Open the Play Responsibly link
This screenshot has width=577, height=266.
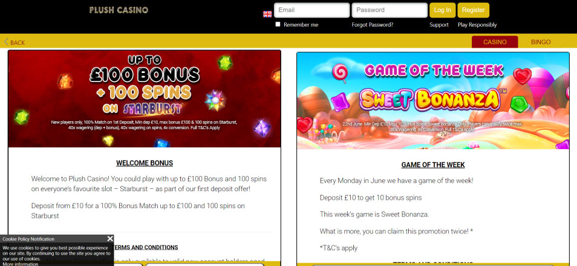[x=477, y=25]
